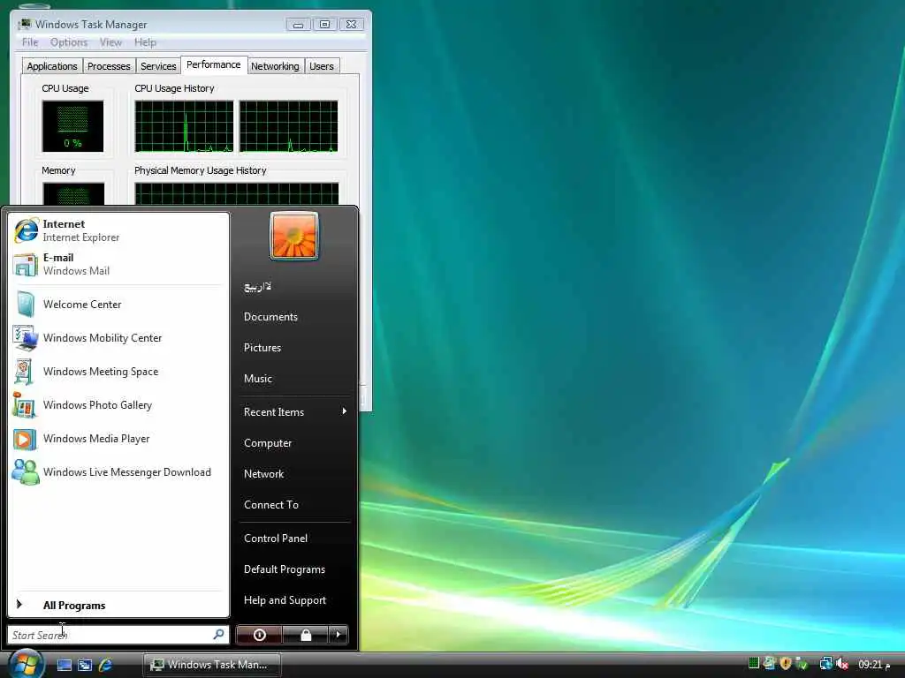905x678 pixels.
Task: Open Task Manager File menu
Action: (30, 42)
